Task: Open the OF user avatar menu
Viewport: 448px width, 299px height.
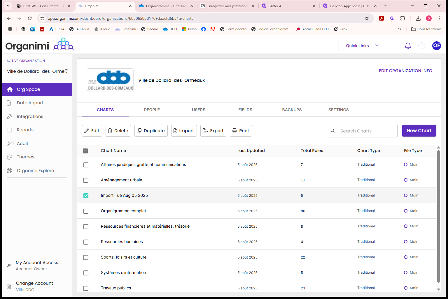Action: click(437, 45)
